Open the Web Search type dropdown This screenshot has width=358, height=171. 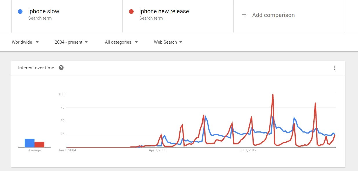[168, 42]
